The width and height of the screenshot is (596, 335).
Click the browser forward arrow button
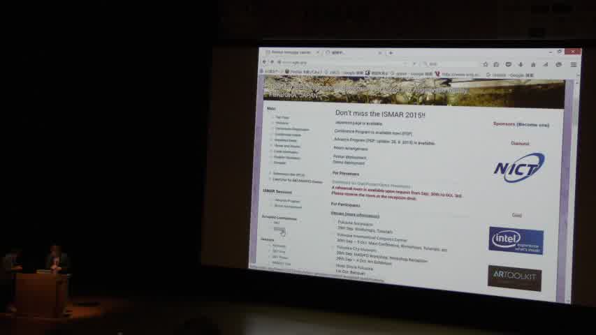[x=272, y=62]
